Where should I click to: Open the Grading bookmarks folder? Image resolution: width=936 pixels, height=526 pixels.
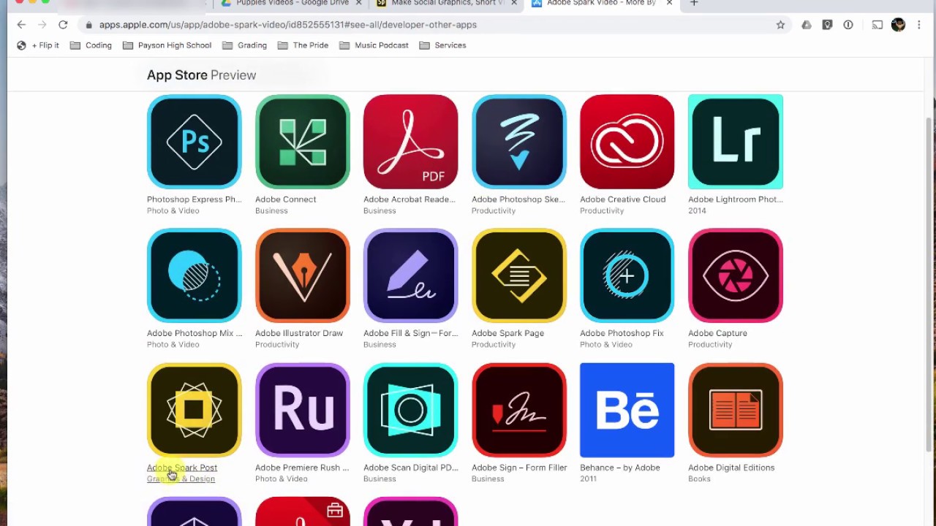(245, 45)
